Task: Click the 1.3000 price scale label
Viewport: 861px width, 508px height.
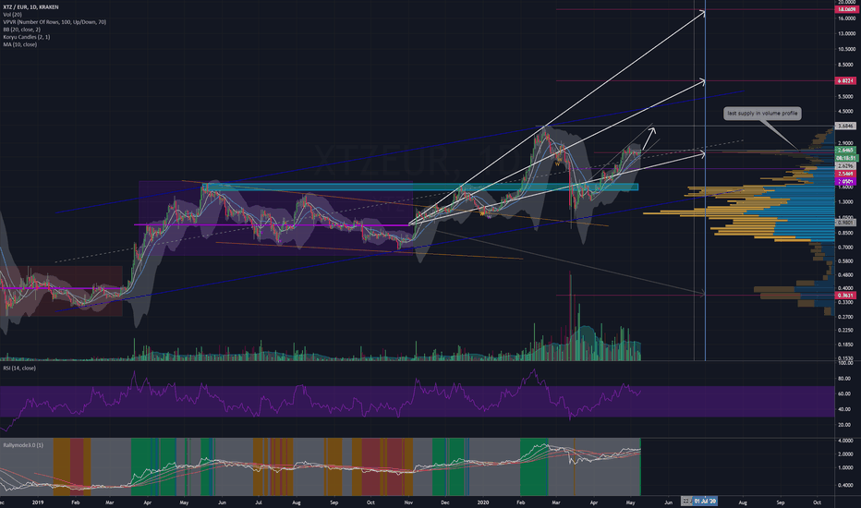Action: (x=846, y=201)
